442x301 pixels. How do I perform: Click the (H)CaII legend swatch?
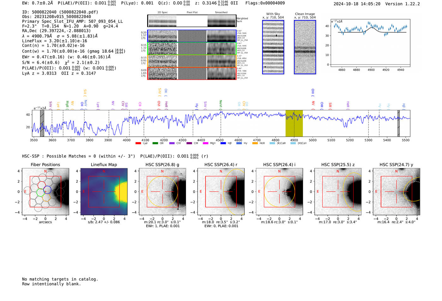[x=293, y=143]
